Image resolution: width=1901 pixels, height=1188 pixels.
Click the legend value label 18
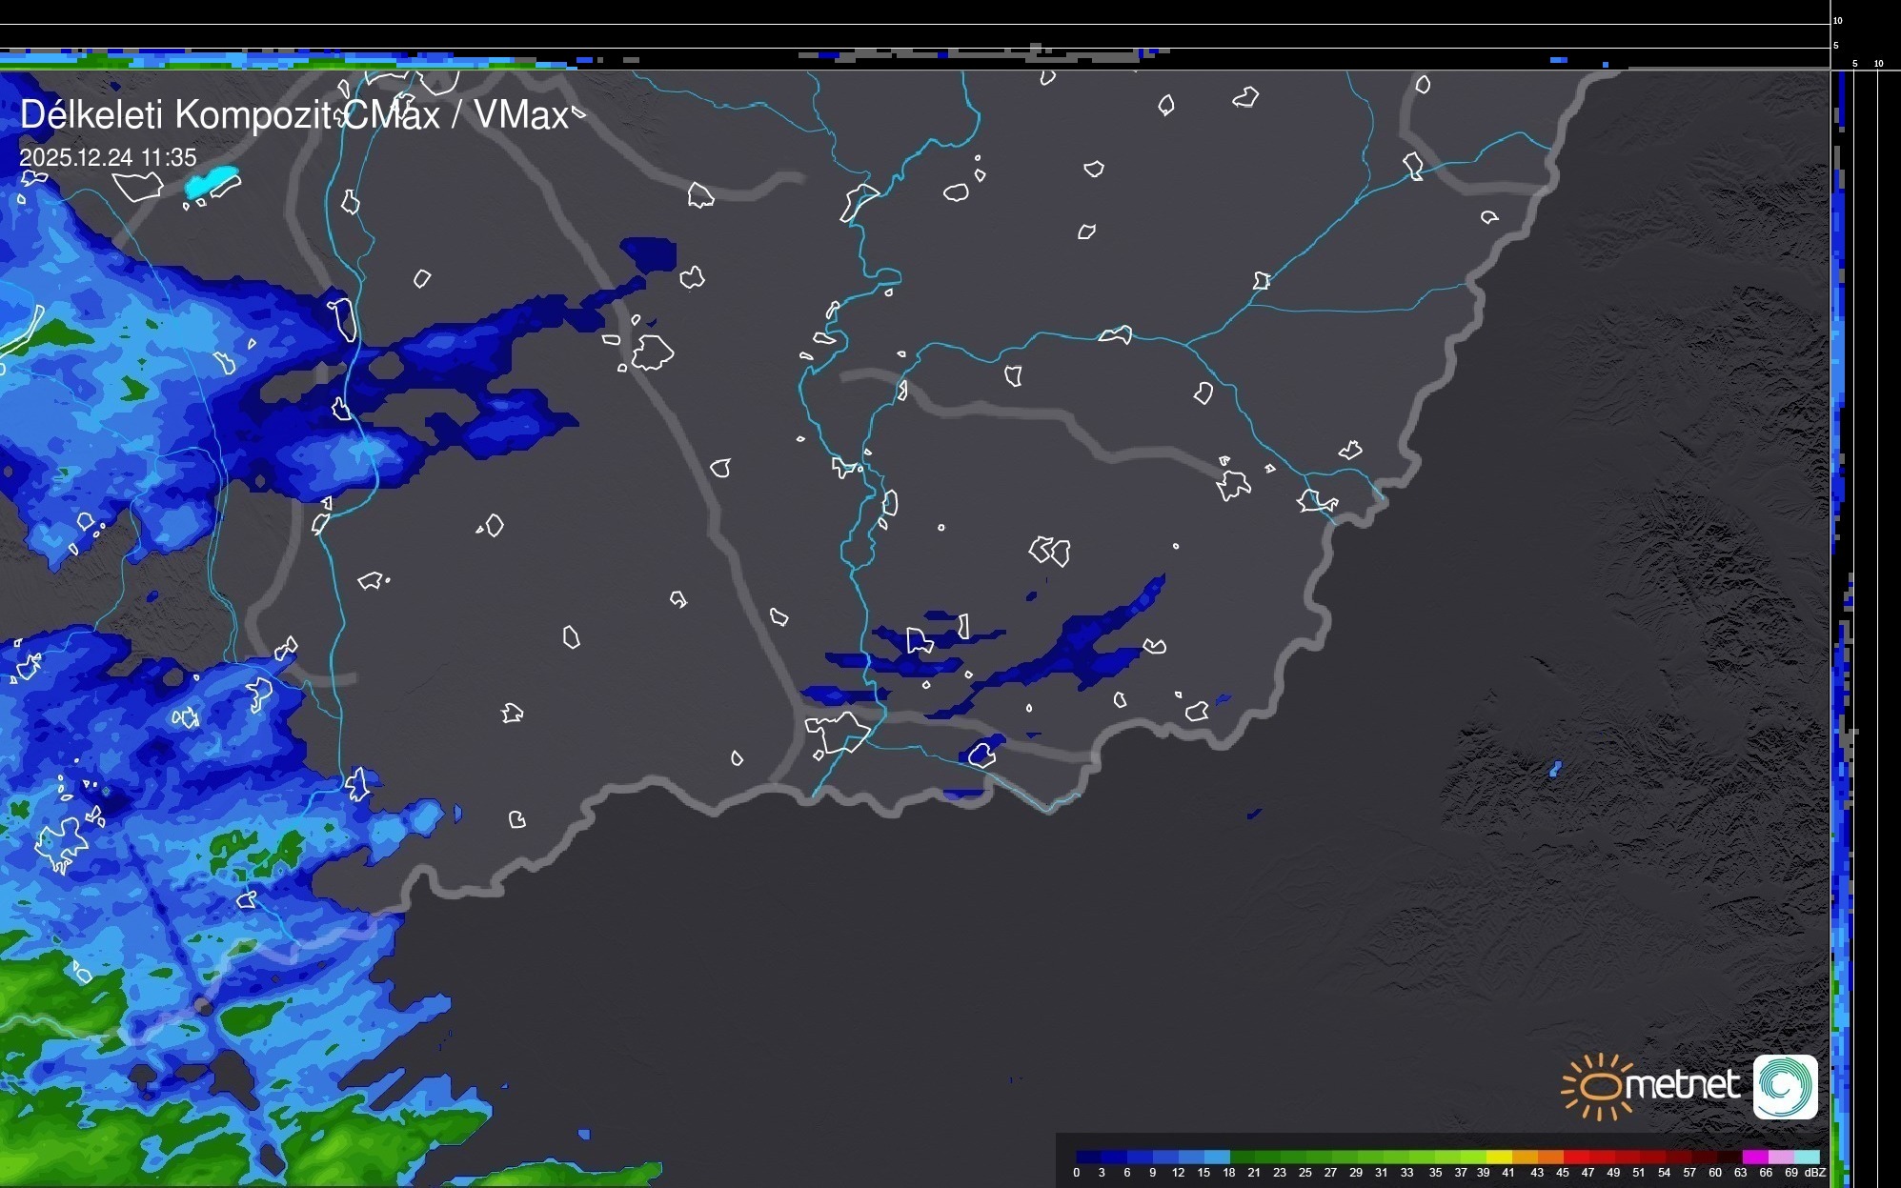(1228, 1173)
